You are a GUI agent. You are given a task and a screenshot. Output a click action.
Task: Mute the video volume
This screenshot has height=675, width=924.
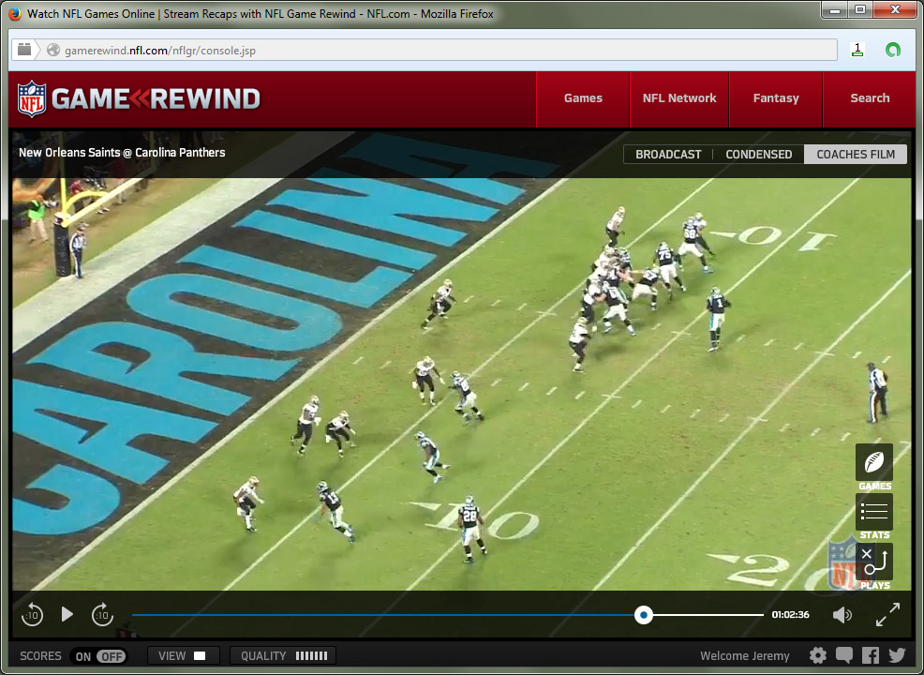(x=842, y=615)
